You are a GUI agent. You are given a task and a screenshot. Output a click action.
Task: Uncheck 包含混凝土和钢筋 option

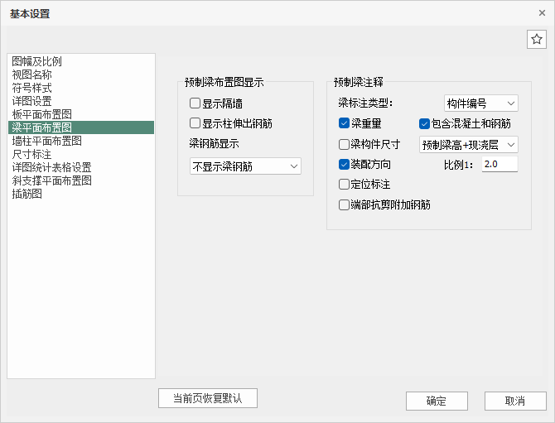click(x=425, y=124)
